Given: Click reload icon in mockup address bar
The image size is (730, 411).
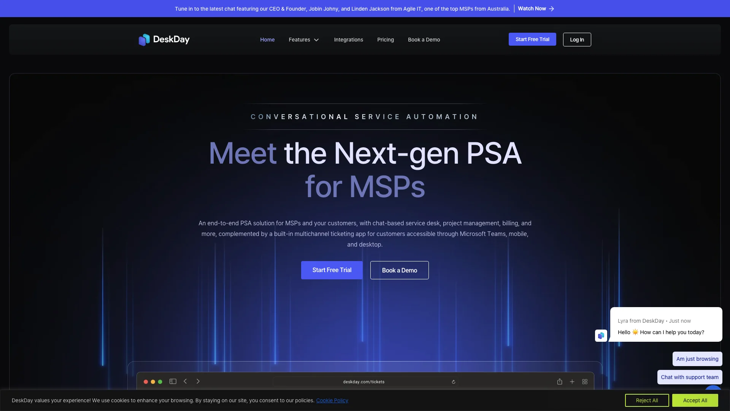Looking at the screenshot, I should [x=454, y=382].
